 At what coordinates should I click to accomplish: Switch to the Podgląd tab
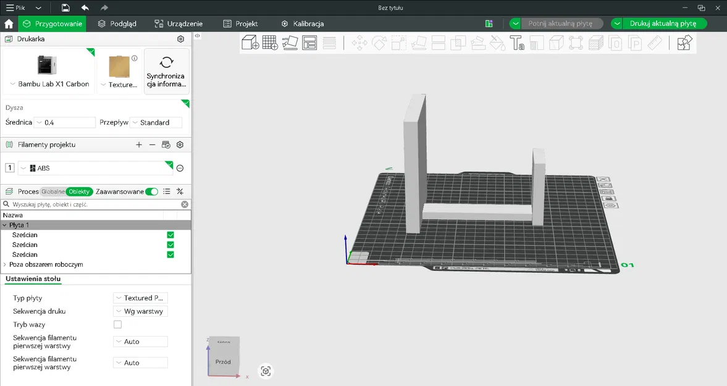(x=117, y=23)
